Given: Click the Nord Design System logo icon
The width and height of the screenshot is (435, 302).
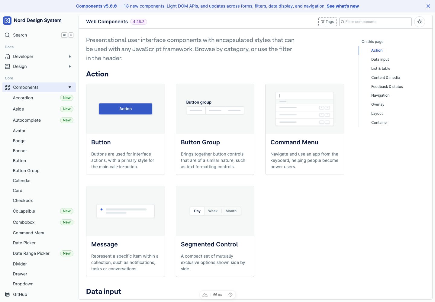Looking at the screenshot, I should click(7, 21).
